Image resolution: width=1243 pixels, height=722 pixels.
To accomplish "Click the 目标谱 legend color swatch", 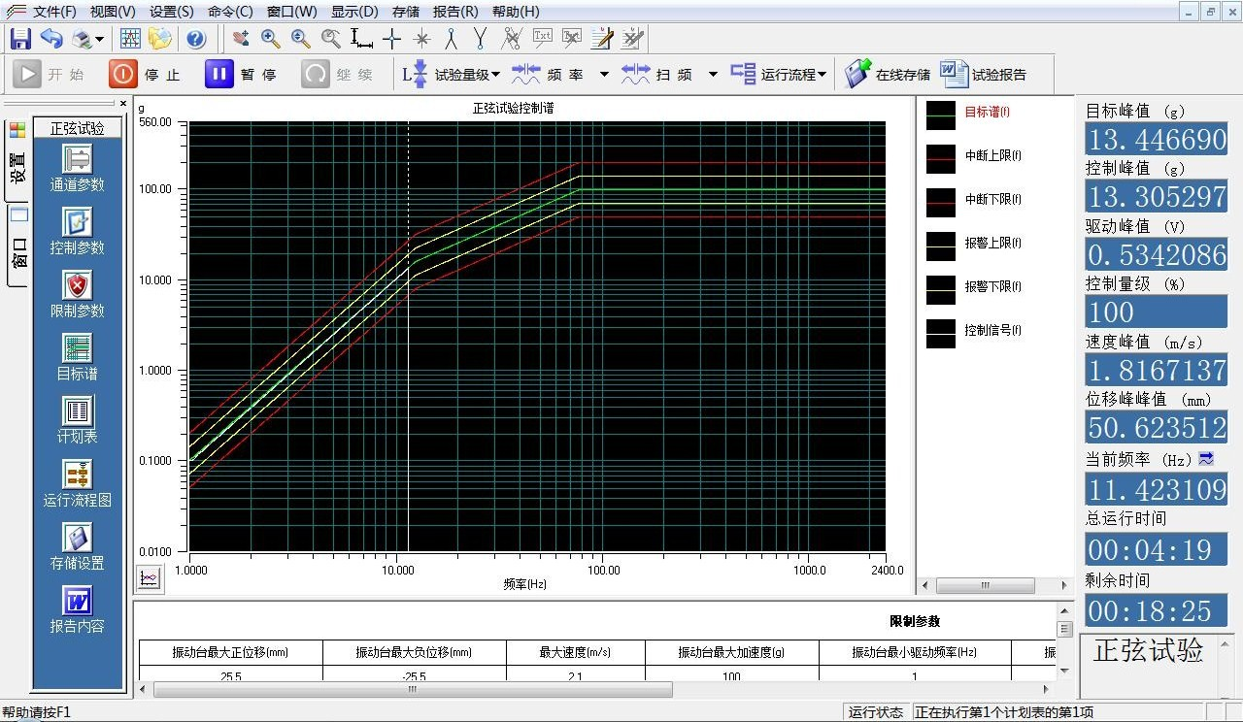I will [940, 115].
